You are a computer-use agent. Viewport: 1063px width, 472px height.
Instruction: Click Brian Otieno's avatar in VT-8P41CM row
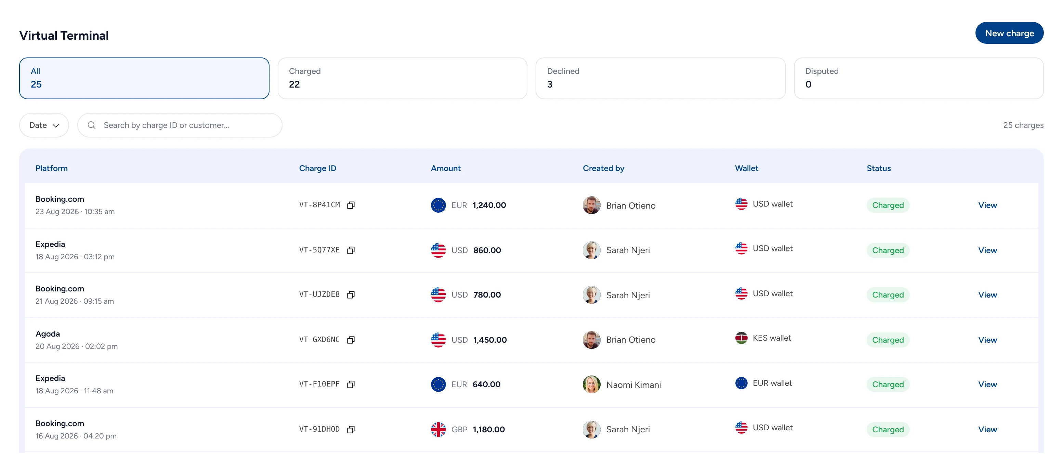point(591,205)
